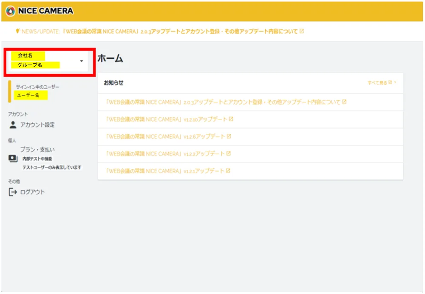
Task: Click the lightbulb icon beside NEWS/UPDATE
Action: coord(17,31)
